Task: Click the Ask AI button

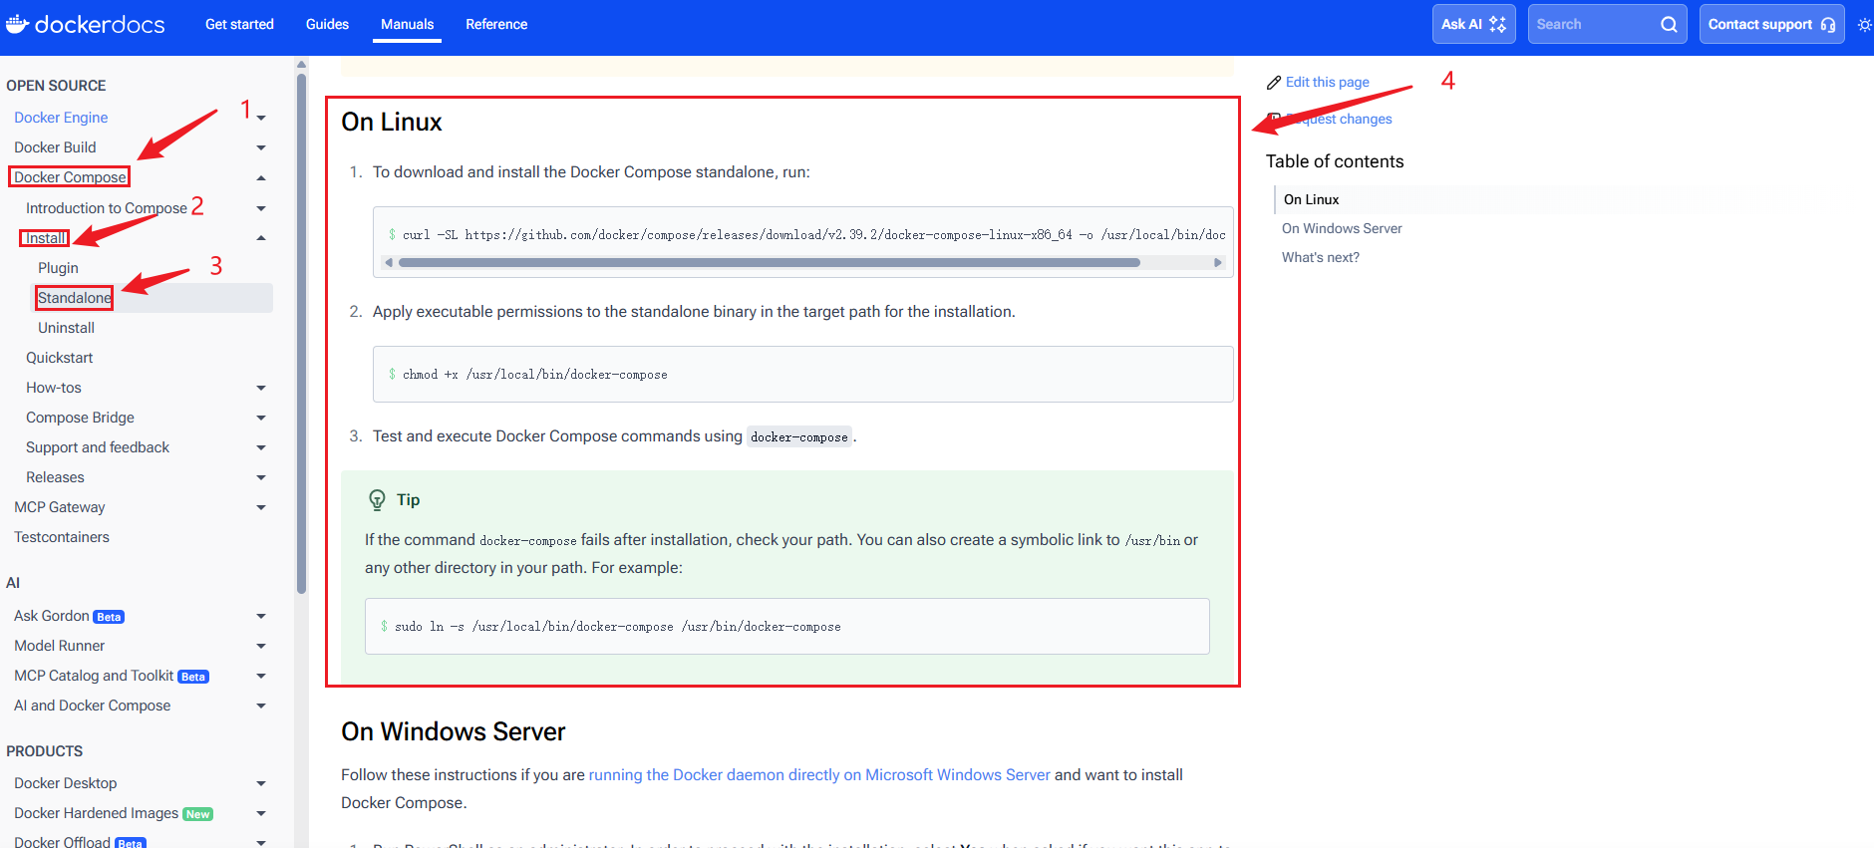Action: (1473, 24)
